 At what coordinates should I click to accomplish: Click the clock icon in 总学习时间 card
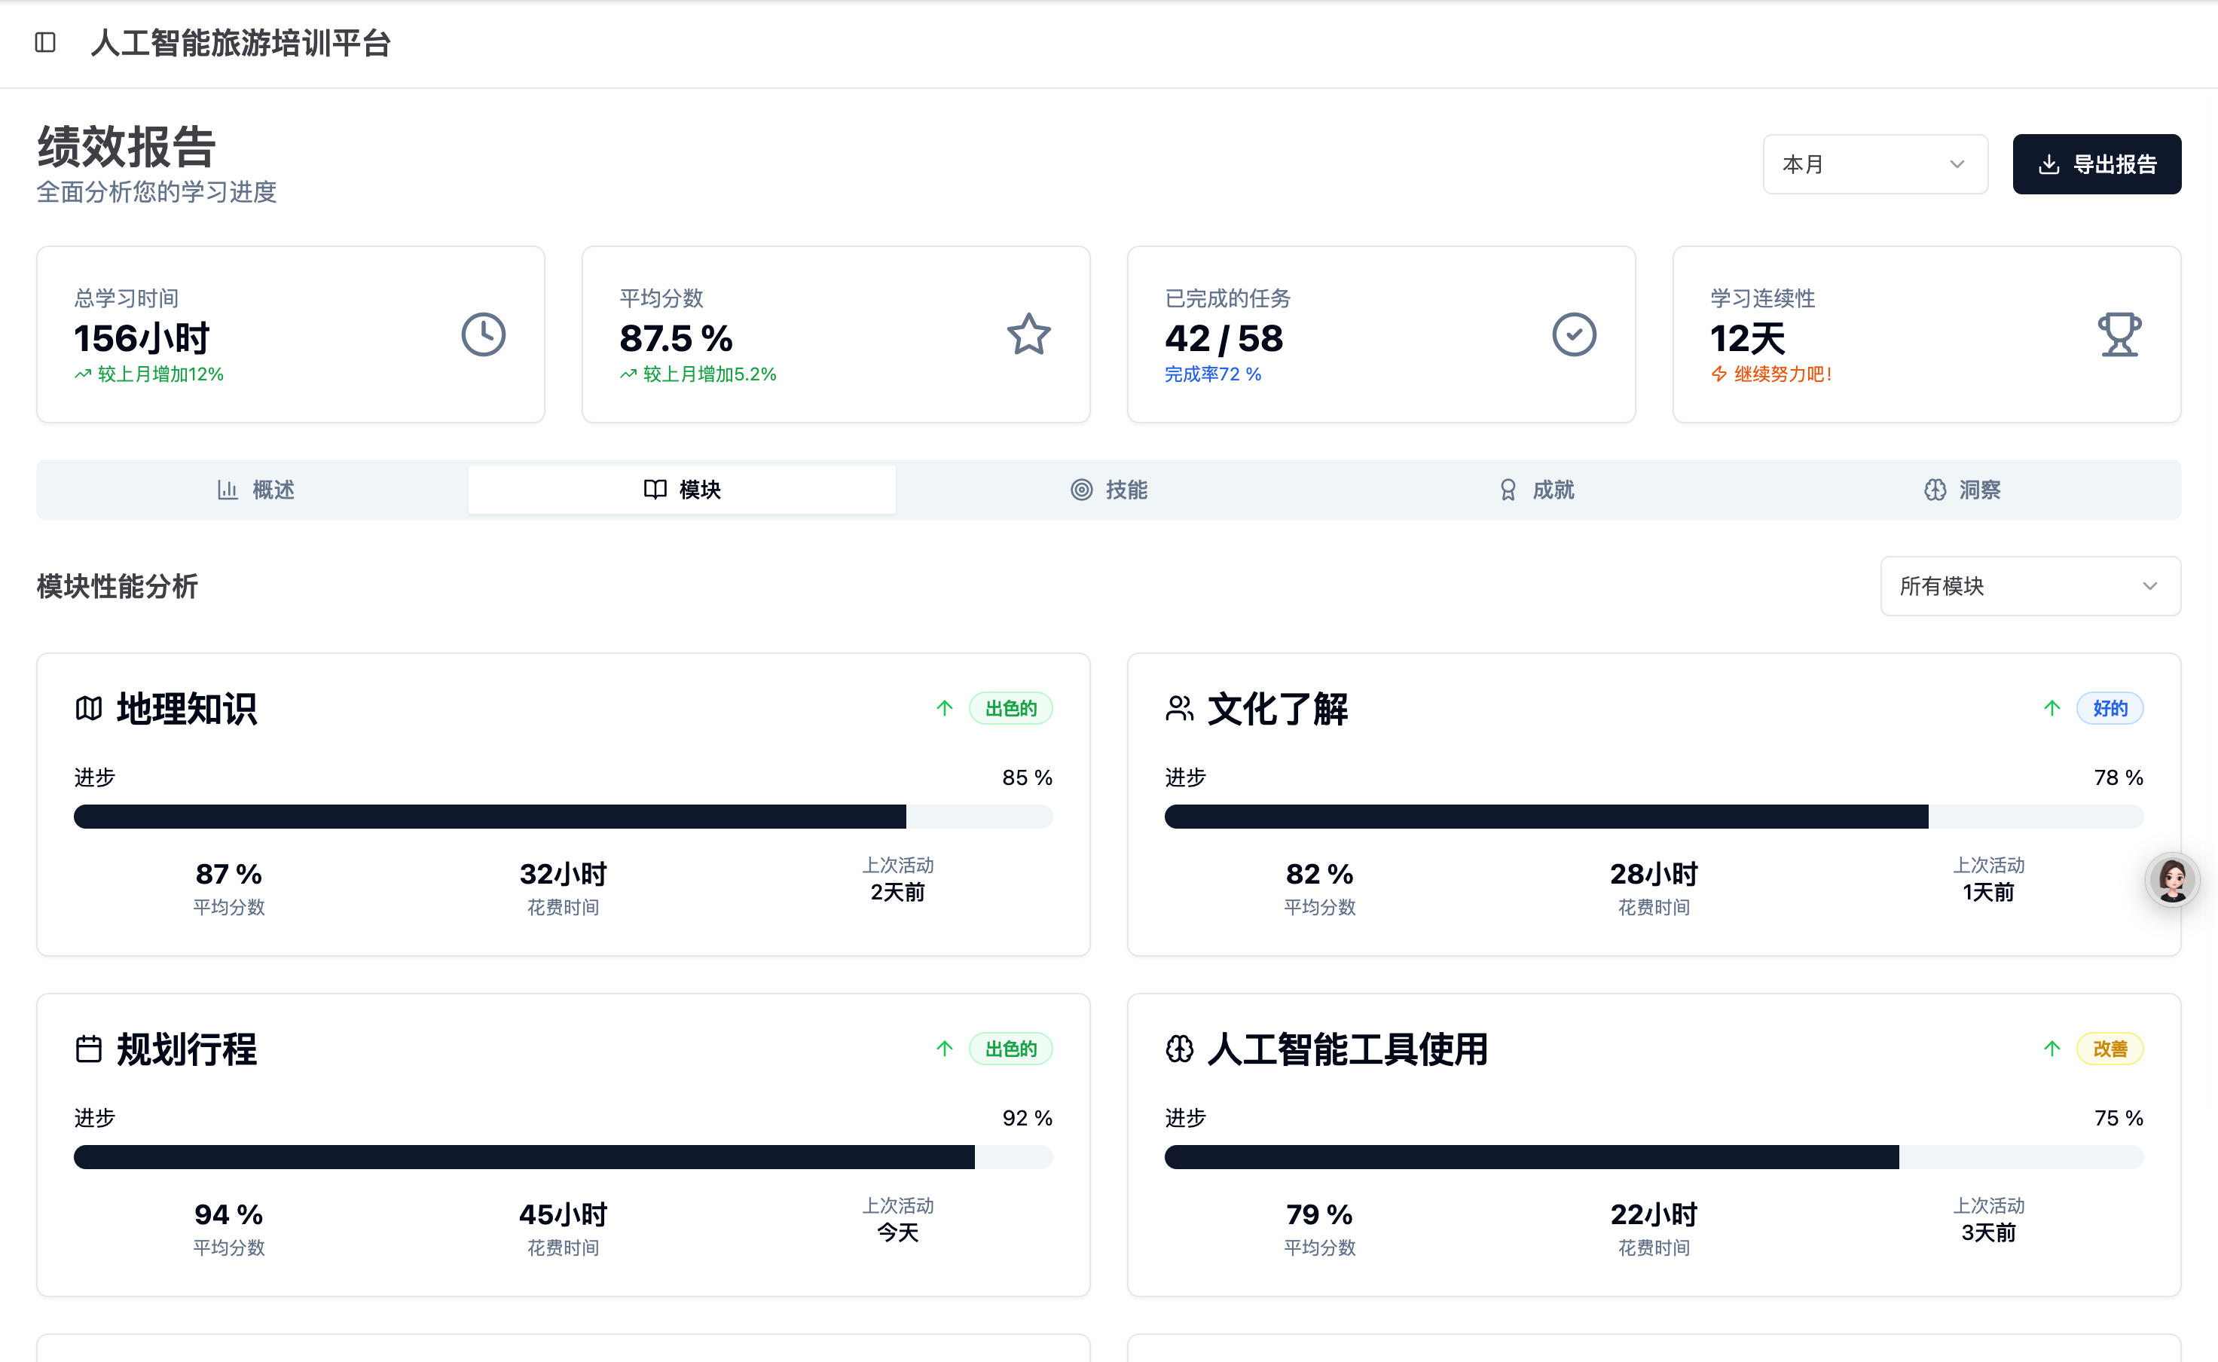pyautogui.click(x=483, y=335)
